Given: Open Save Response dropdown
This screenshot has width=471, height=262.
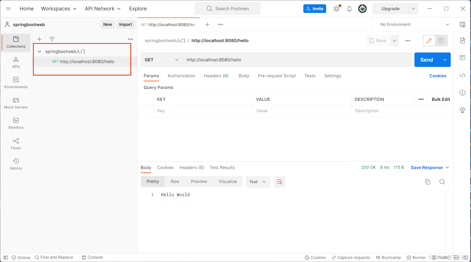Looking at the screenshot, I should coord(430,167).
